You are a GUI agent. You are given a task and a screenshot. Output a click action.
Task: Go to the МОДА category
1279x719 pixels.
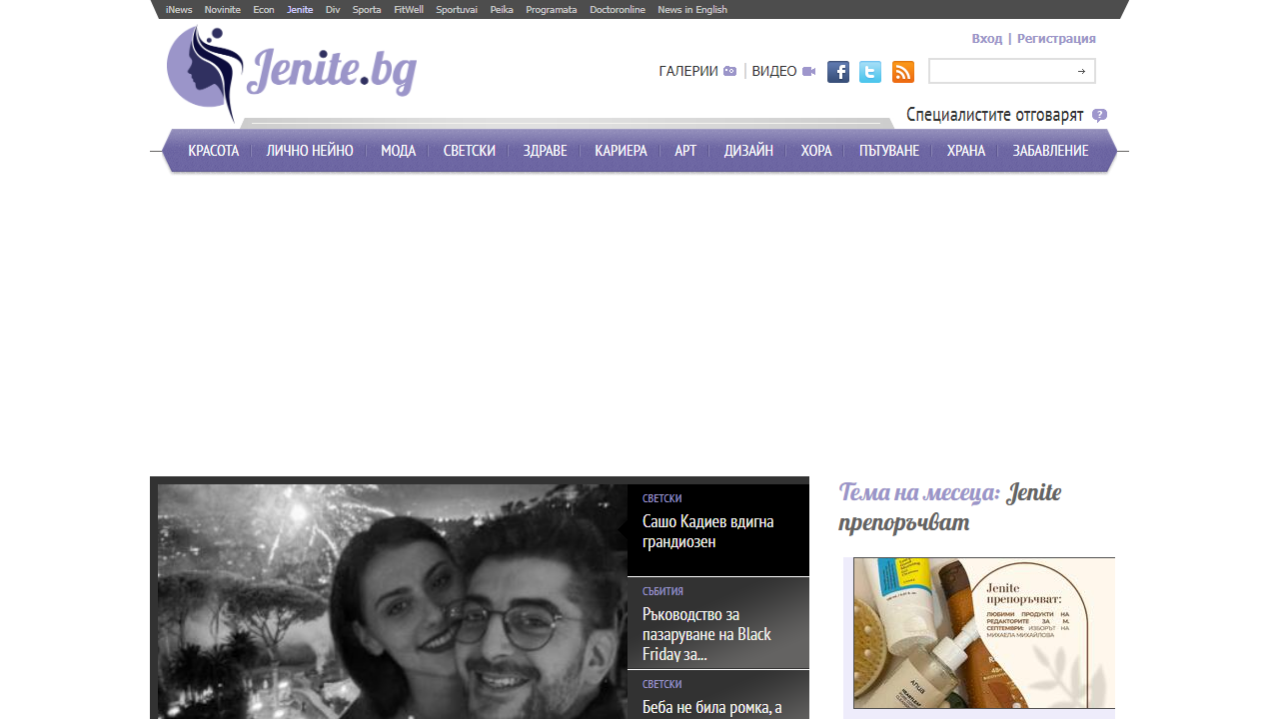(398, 151)
